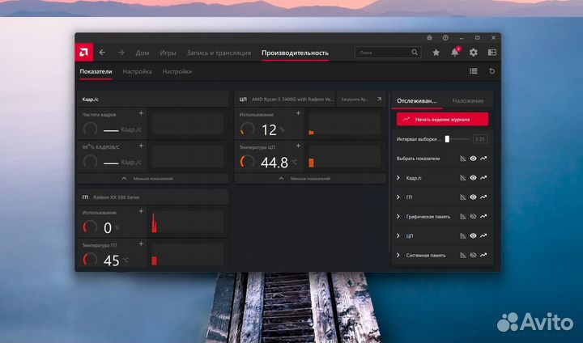This screenshot has width=583, height=343.
Task: Collapse the ЦП metrics with Меньше показателей
Action: click(x=309, y=178)
